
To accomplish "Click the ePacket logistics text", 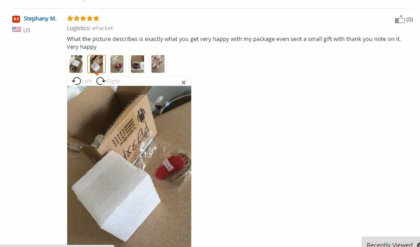I will click(x=103, y=28).
